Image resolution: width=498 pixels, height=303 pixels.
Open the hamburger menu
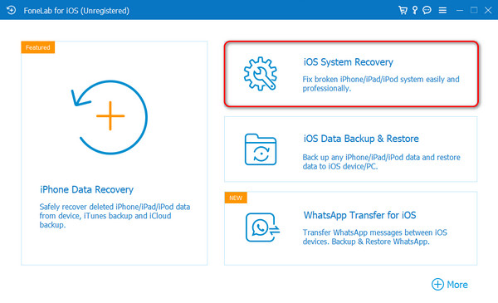coord(442,11)
